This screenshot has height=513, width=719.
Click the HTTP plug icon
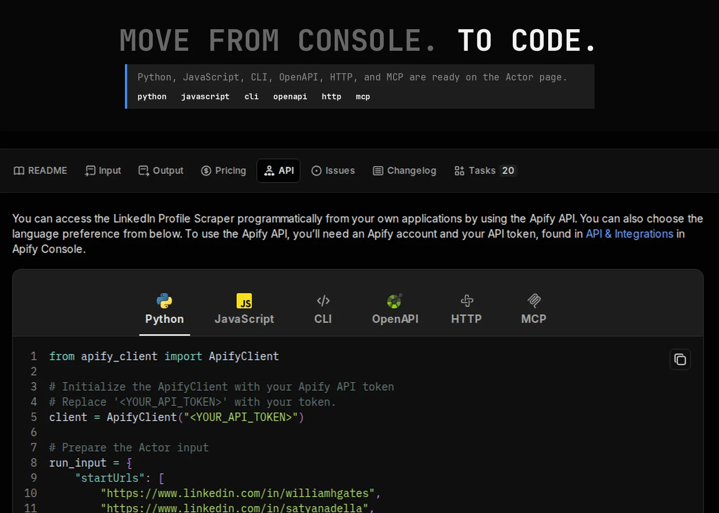(x=467, y=301)
